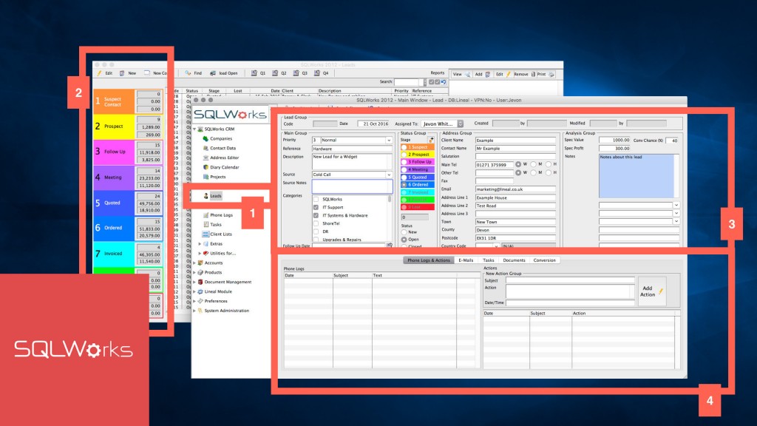Viewport: 757px width, 426px height.
Task: Select the 2 Prospect stage color band
Action: tap(418, 155)
